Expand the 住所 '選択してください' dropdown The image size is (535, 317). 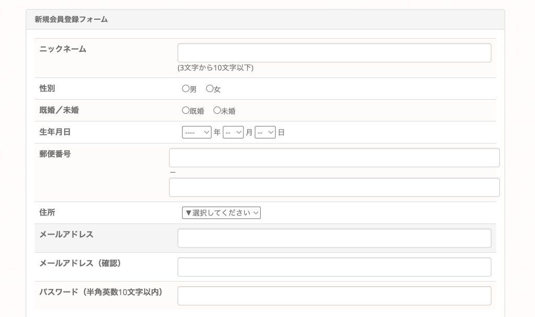(x=221, y=213)
